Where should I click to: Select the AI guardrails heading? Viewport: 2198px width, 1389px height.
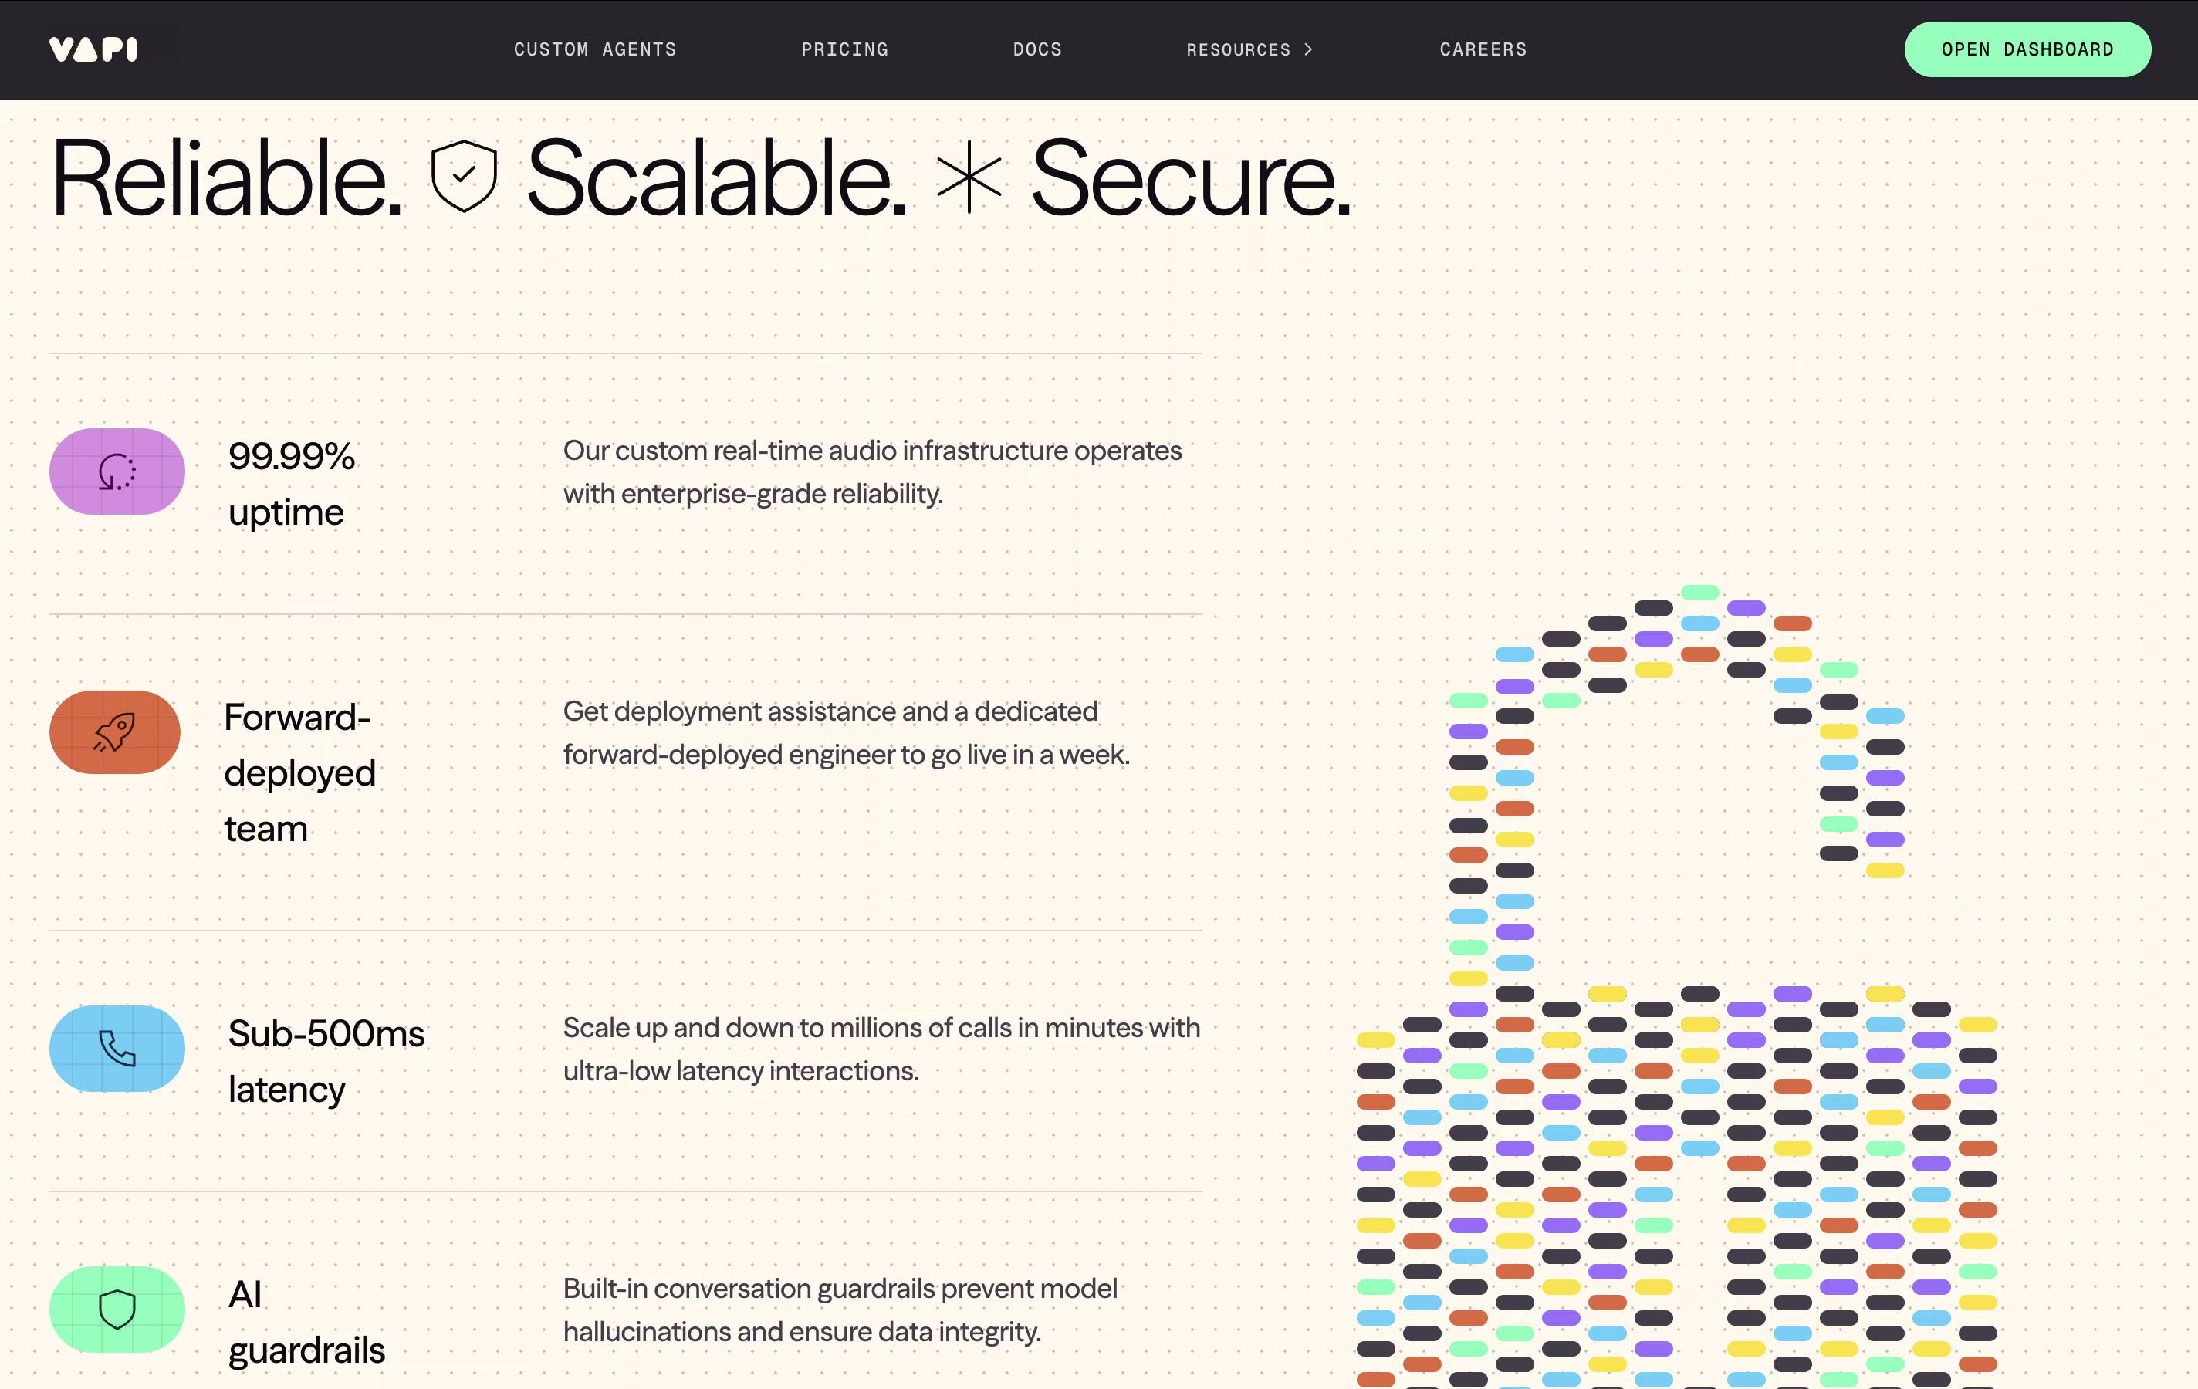point(306,1323)
